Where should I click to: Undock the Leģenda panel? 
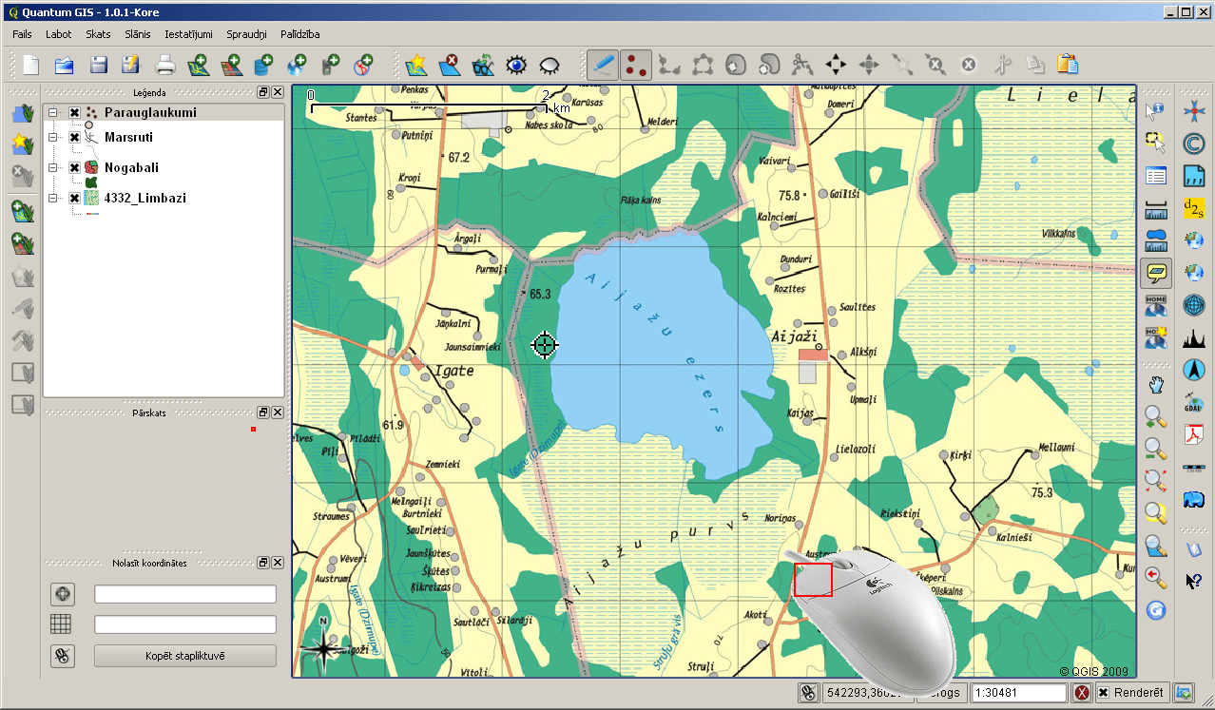[263, 92]
